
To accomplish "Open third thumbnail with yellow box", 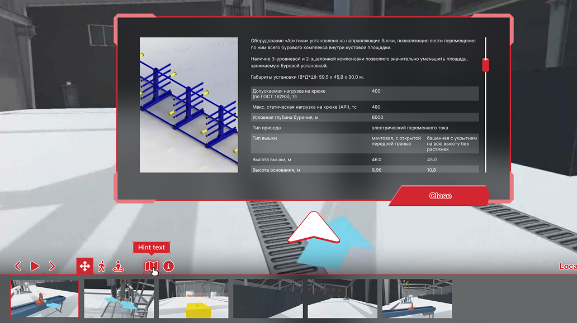I will pos(193,298).
